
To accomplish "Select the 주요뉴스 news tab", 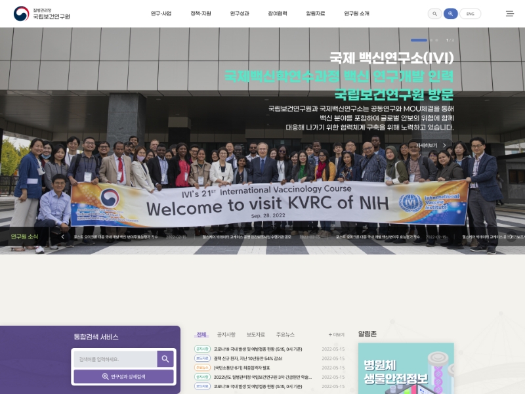I will (x=285, y=335).
